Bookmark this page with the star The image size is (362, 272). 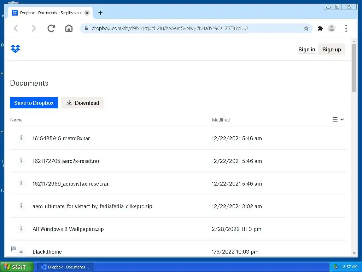(306, 28)
